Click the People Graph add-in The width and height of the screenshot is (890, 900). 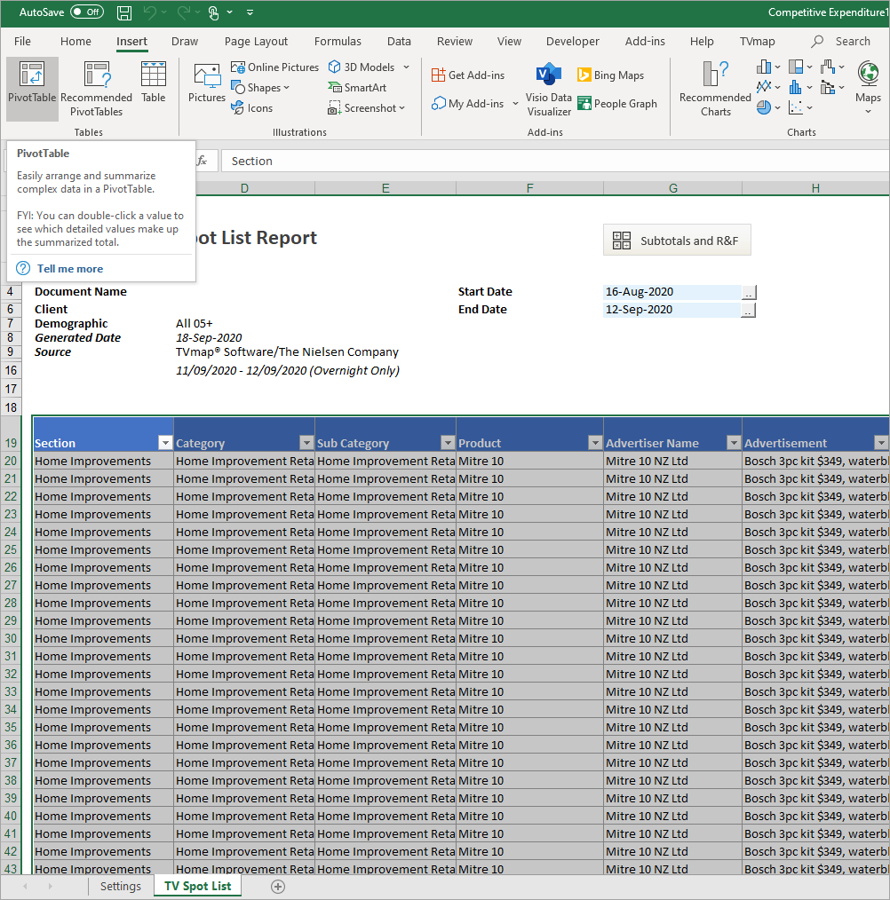[x=617, y=103]
